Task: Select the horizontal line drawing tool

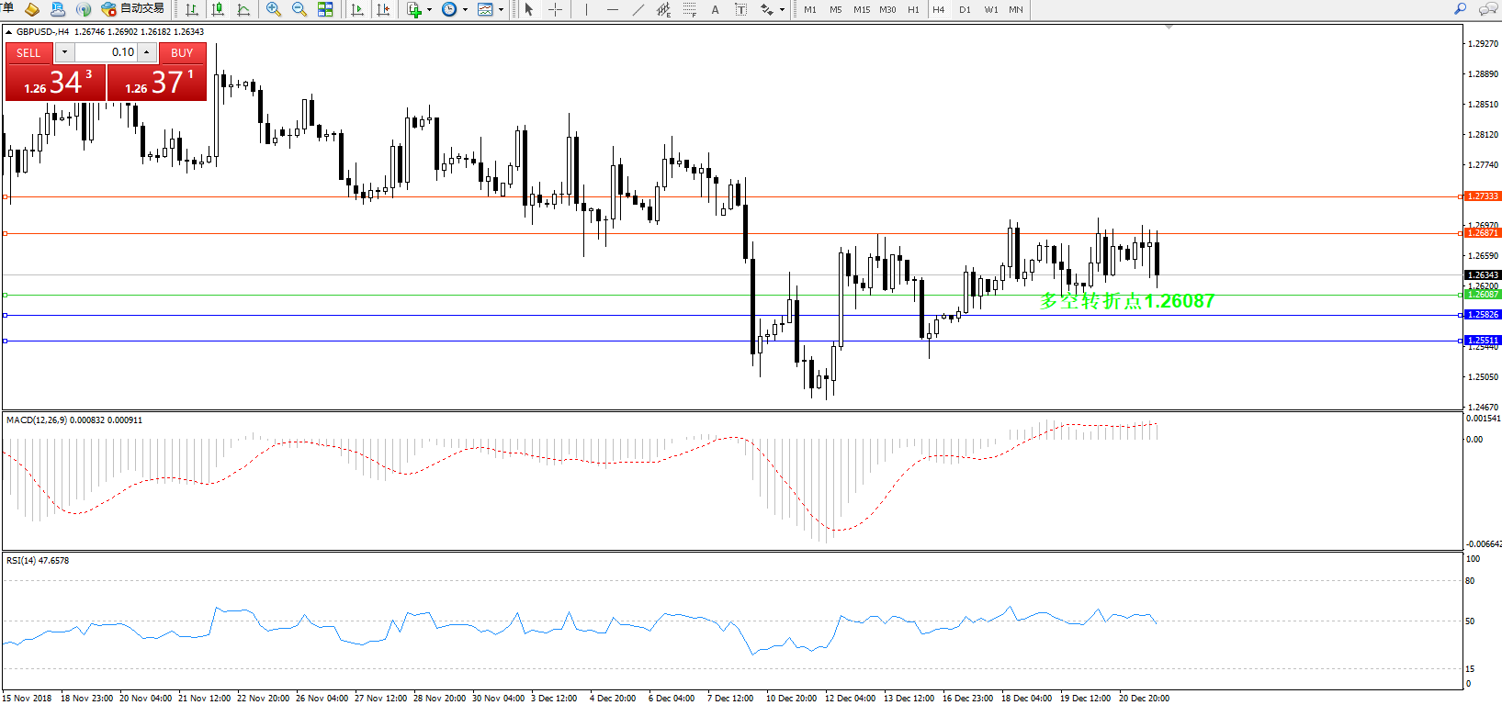Action: click(x=612, y=9)
